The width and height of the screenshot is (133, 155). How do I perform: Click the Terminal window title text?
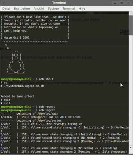pos(59,3)
